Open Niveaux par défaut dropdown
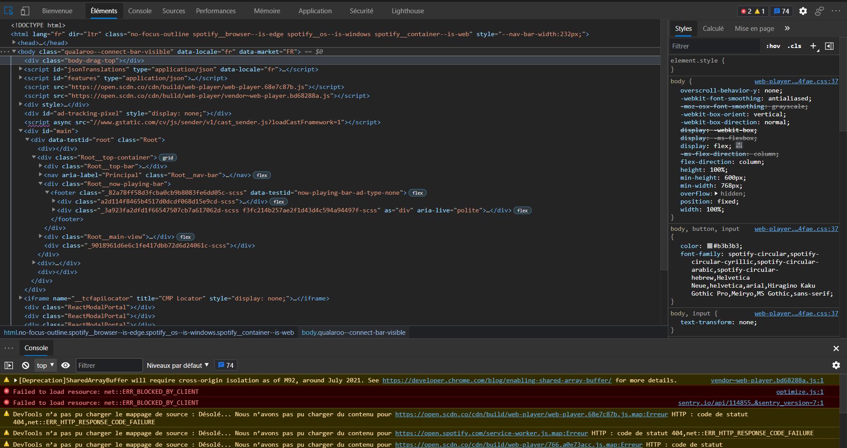 pyautogui.click(x=178, y=365)
